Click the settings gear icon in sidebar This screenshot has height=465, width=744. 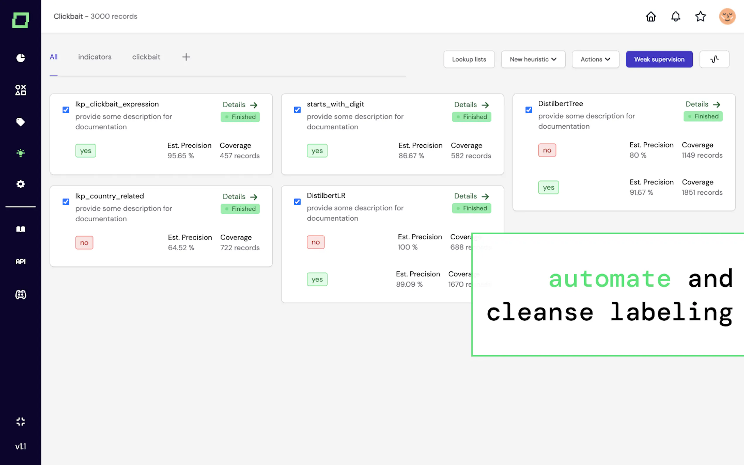[21, 184]
